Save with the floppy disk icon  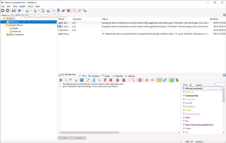[14, 11]
